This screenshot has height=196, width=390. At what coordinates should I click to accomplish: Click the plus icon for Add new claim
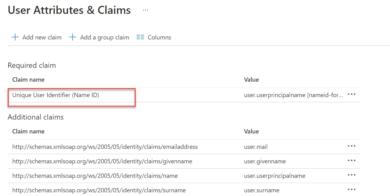click(x=15, y=37)
